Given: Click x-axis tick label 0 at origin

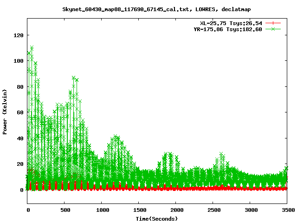Looking at the screenshot, I should [x=28, y=210].
